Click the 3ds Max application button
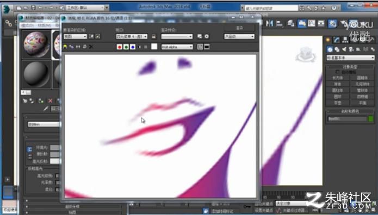Image resolution: width=378 pixels, height=215 pixels. (x=7, y=9)
